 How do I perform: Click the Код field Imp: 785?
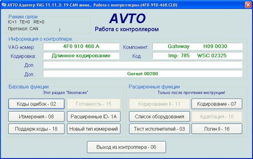tap(197, 56)
